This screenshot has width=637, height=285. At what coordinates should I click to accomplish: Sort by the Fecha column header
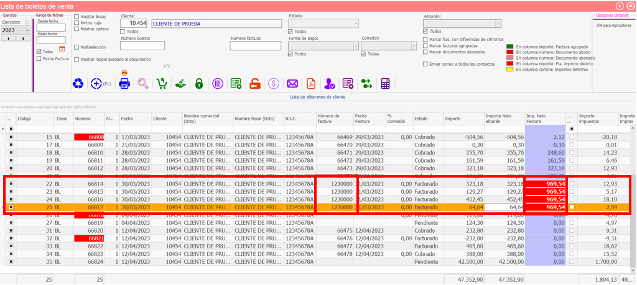pyautogui.click(x=127, y=118)
